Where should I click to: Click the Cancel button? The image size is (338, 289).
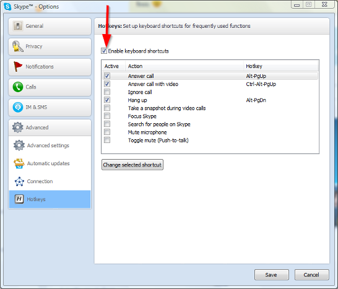pyautogui.click(x=312, y=275)
